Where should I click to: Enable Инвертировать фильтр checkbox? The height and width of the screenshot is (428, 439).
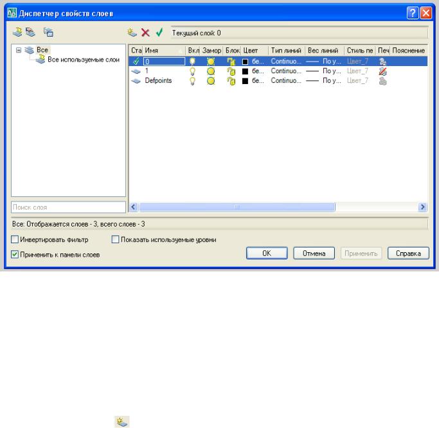[x=15, y=239]
